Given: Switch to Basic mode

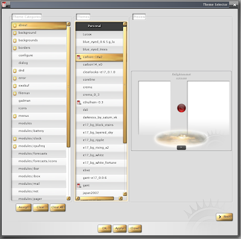Looking at the screenshot, I should (224, 217).
